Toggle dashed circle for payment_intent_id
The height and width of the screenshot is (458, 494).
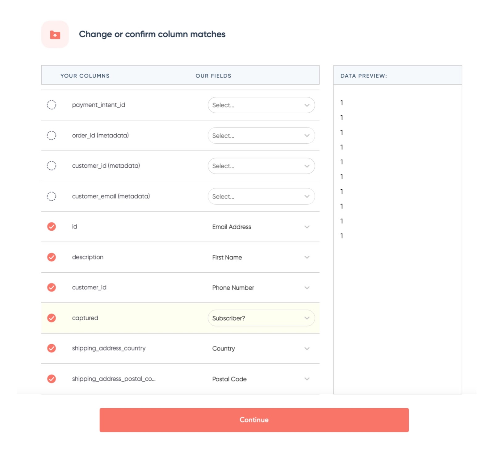tap(52, 105)
